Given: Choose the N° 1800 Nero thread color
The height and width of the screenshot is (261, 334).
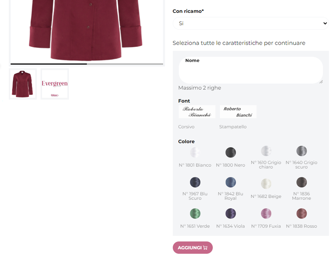Looking at the screenshot, I should tap(230, 152).
